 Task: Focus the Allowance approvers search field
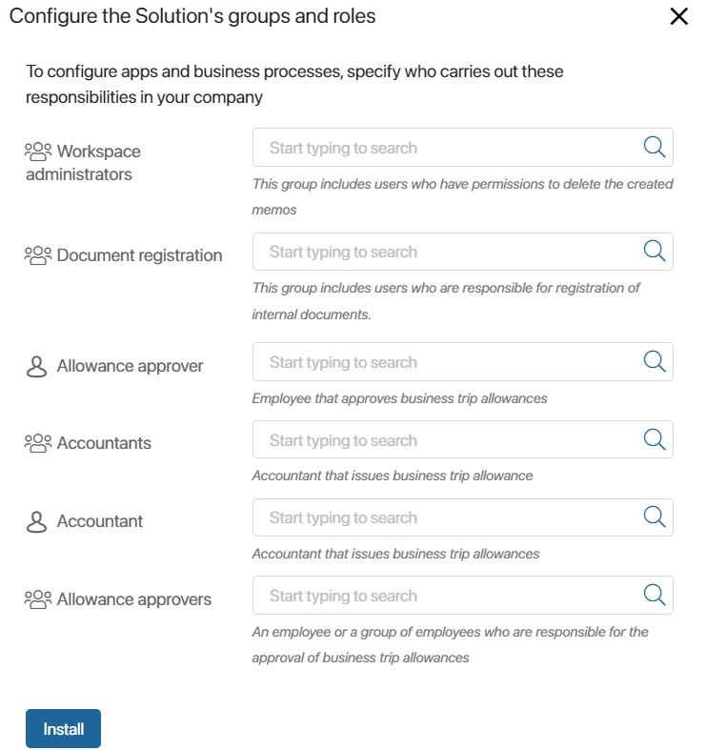462,595
